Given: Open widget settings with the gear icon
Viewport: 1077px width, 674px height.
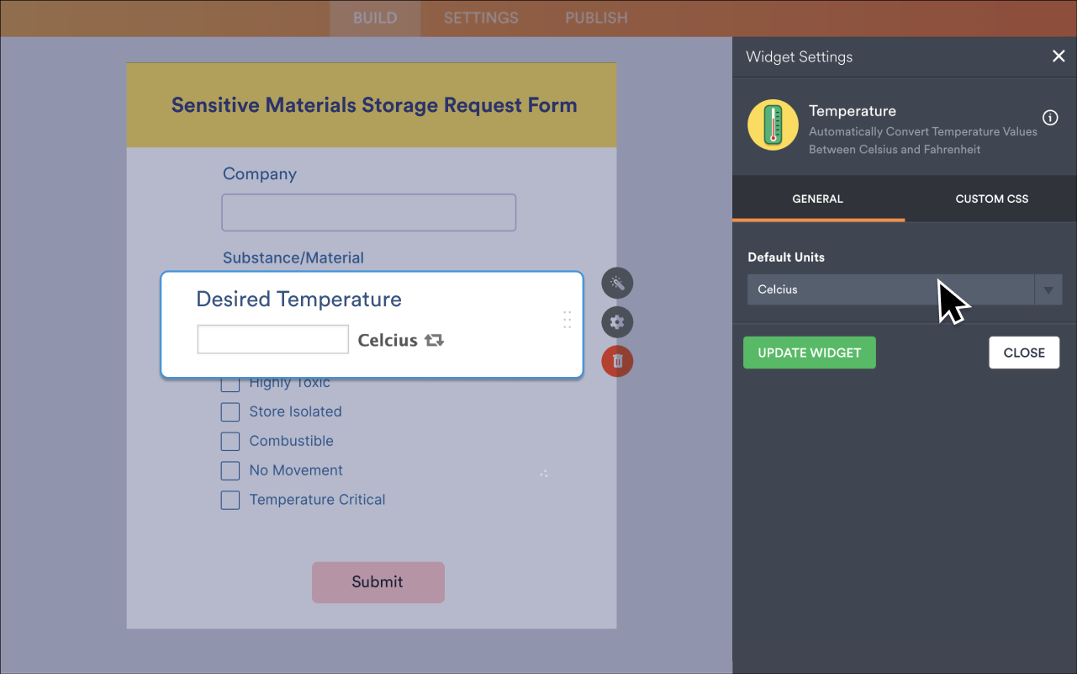Looking at the screenshot, I should pyautogui.click(x=617, y=322).
